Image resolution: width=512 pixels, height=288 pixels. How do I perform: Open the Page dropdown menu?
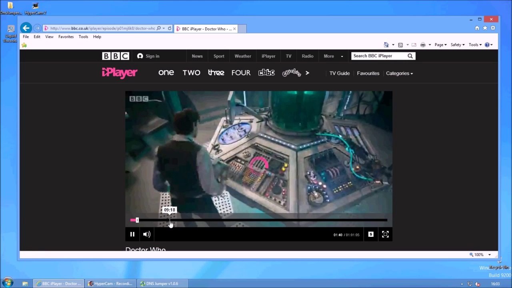click(440, 45)
